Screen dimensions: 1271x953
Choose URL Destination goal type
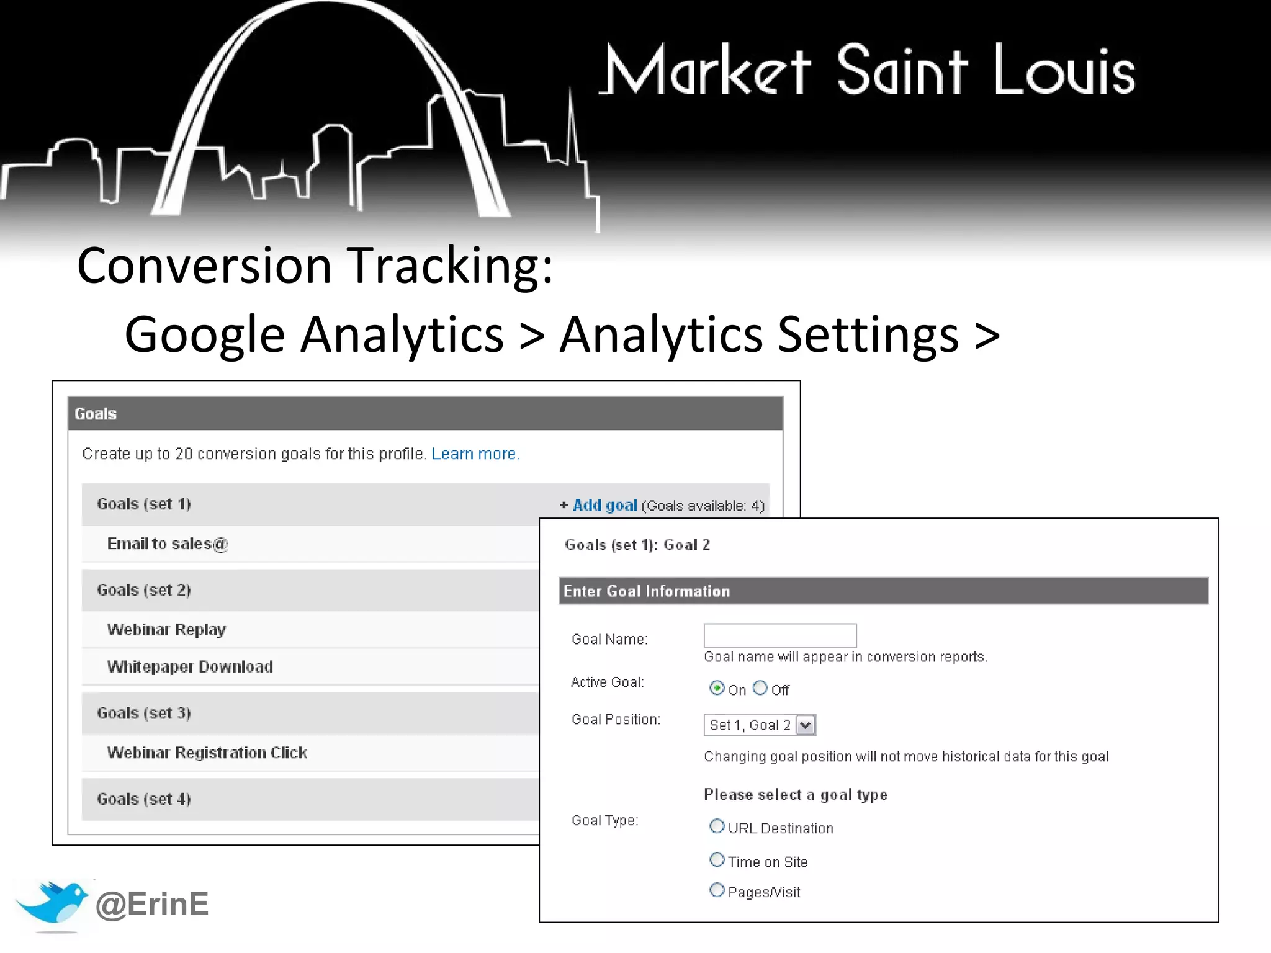(x=717, y=826)
